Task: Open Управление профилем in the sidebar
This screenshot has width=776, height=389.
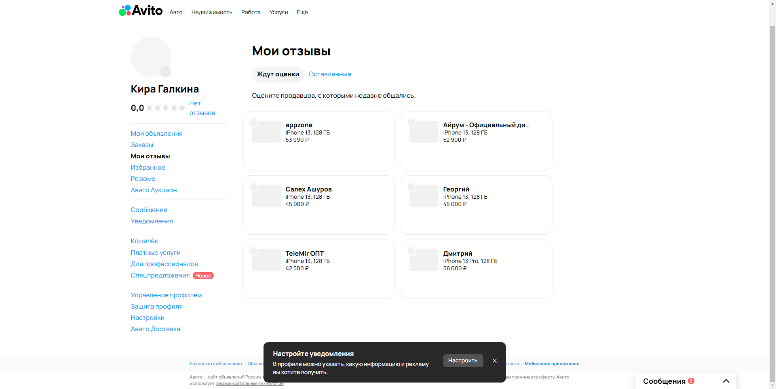Action: 166,295
